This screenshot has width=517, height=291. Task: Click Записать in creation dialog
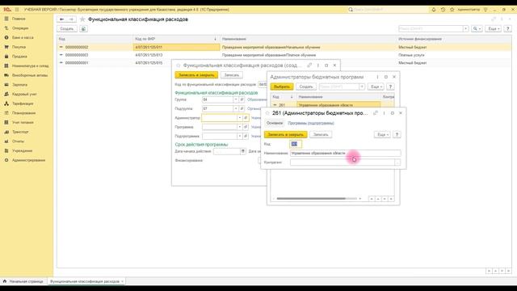click(x=232, y=75)
